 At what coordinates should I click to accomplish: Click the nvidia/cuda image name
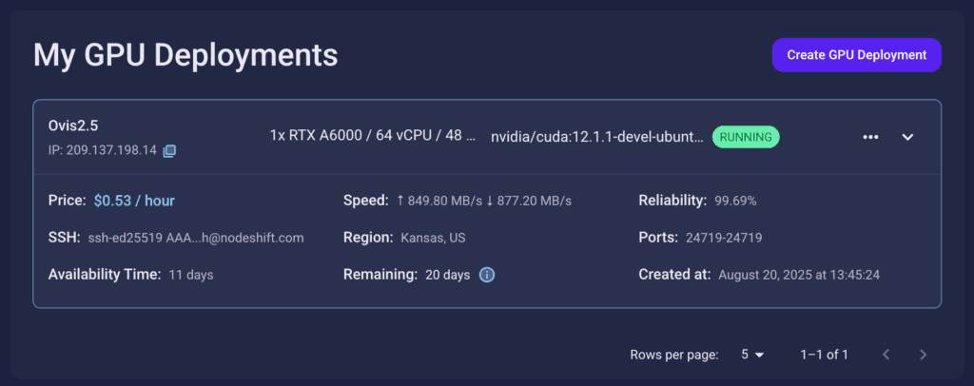597,137
